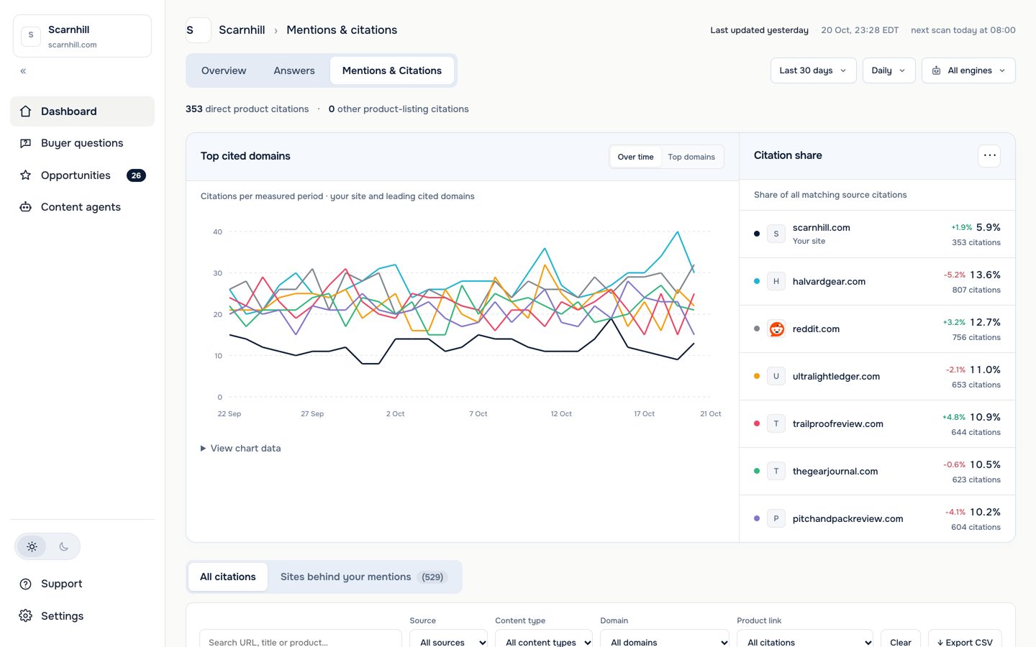Click the Settings gear icon
The image size is (1036, 647).
tap(26, 616)
